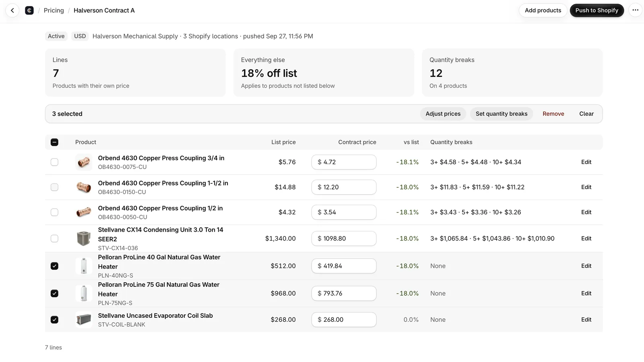This screenshot has height=362, width=644.
Task: Click the 1/2 in coupling product thumbnail
Action: (84, 212)
